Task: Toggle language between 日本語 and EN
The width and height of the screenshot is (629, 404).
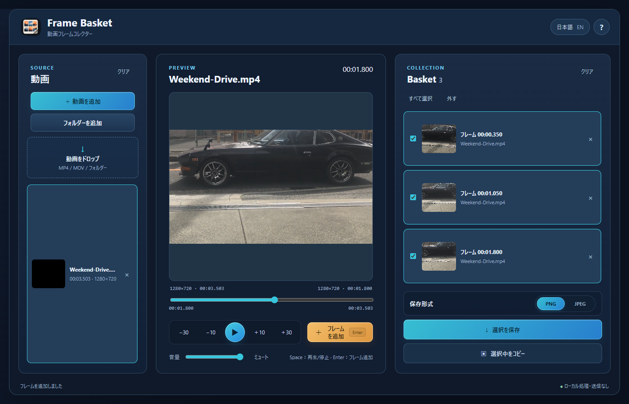Action: [570, 27]
